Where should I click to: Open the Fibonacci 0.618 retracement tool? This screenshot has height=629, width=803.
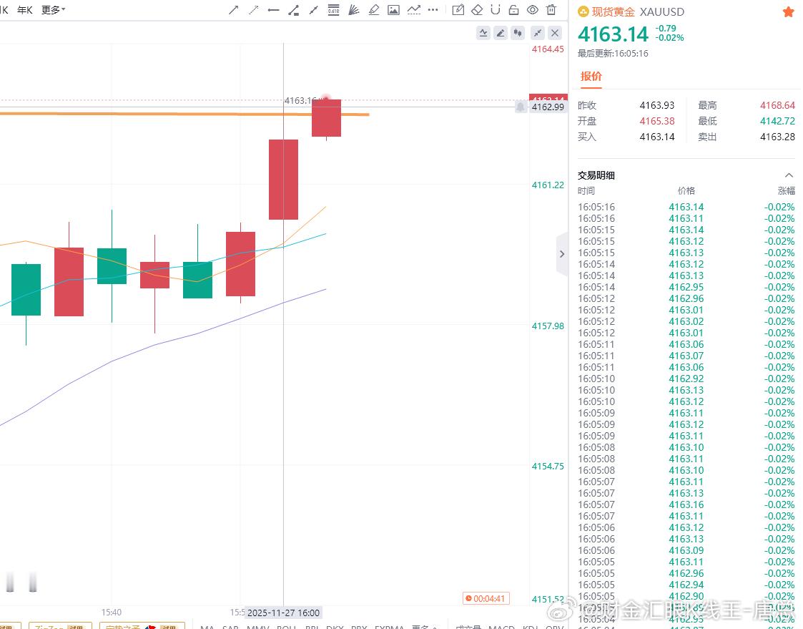[x=333, y=9]
